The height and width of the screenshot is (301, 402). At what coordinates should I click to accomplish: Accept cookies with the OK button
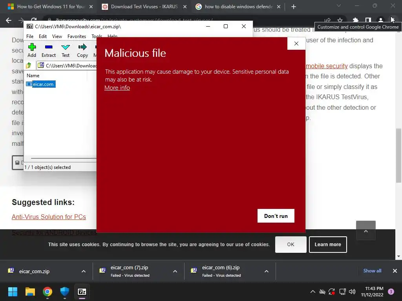pyautogui.click(x=291, y=245)
